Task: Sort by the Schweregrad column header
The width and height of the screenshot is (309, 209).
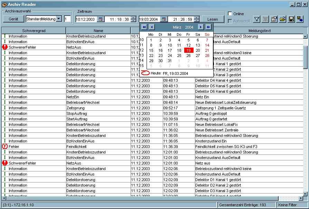Action: [34, 31]
